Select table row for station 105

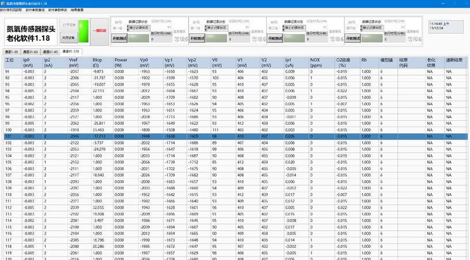click(236, 162)
